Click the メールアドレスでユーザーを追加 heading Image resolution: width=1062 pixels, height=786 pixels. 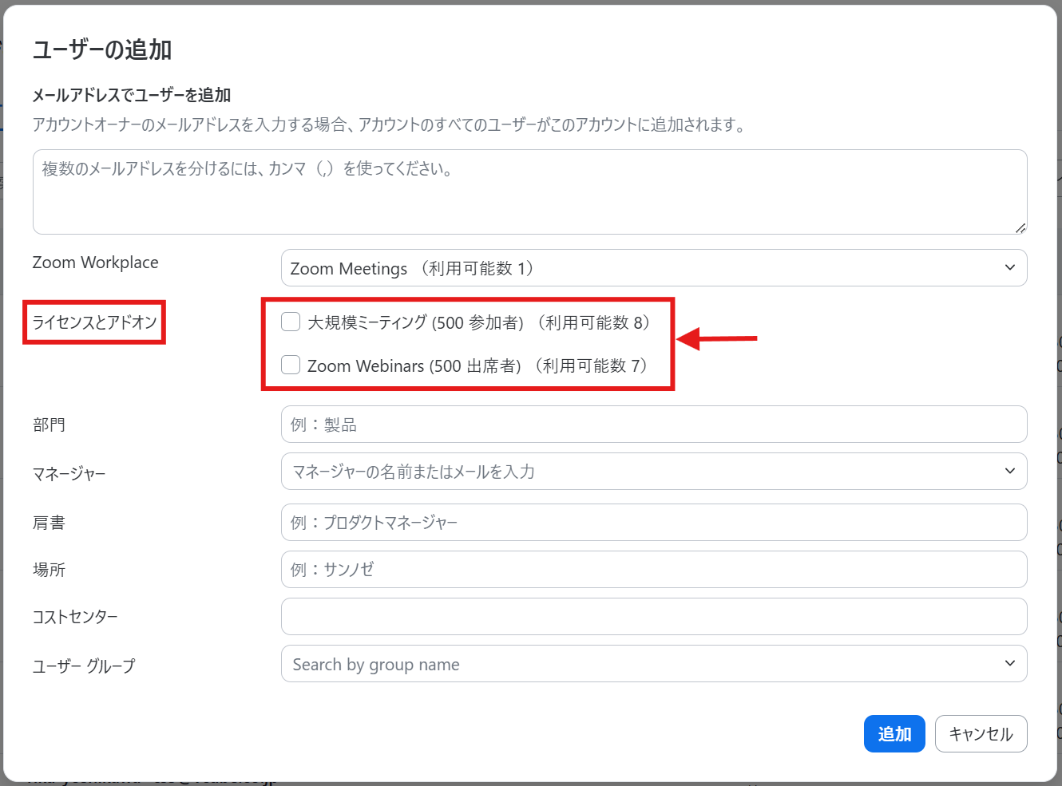[132, 95]
